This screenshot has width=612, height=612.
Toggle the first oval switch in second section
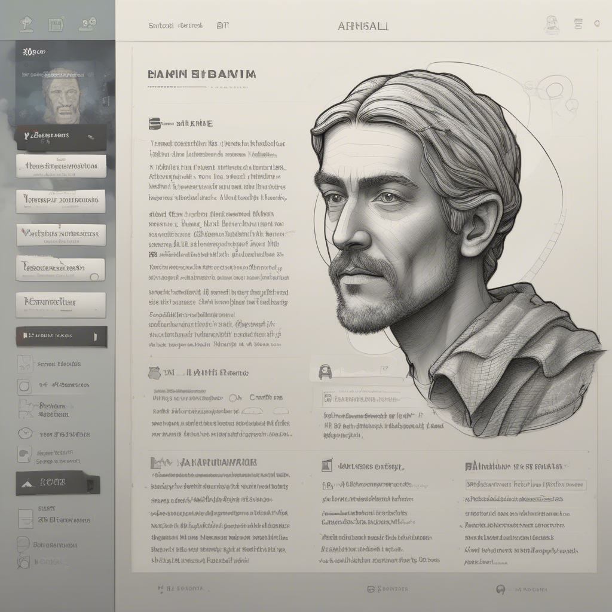tap(252, 411)
